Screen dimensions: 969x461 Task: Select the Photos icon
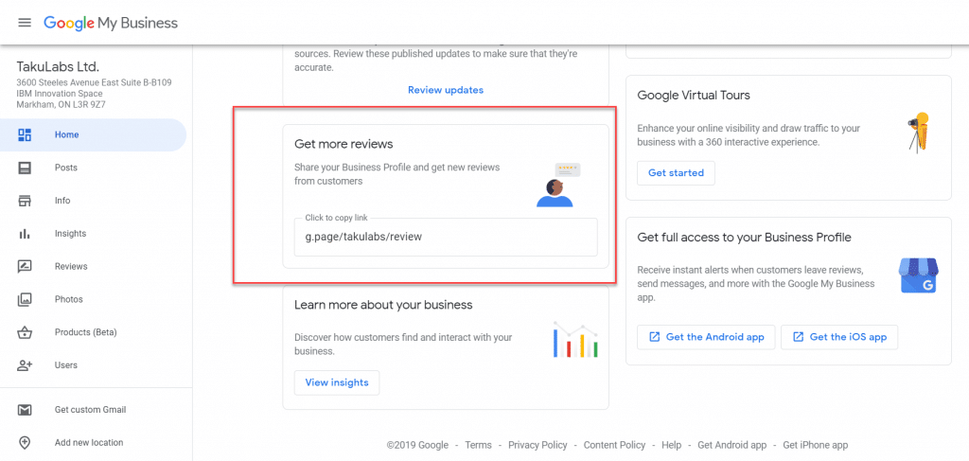[x=24, y=299]
